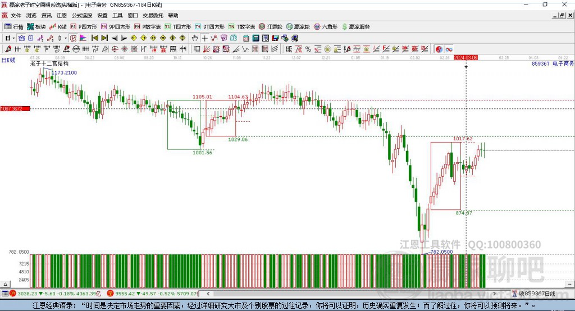This screenshot has height=311, width=575.
Task: Click the blue infinity symbol icon
Action: (449, 49)
